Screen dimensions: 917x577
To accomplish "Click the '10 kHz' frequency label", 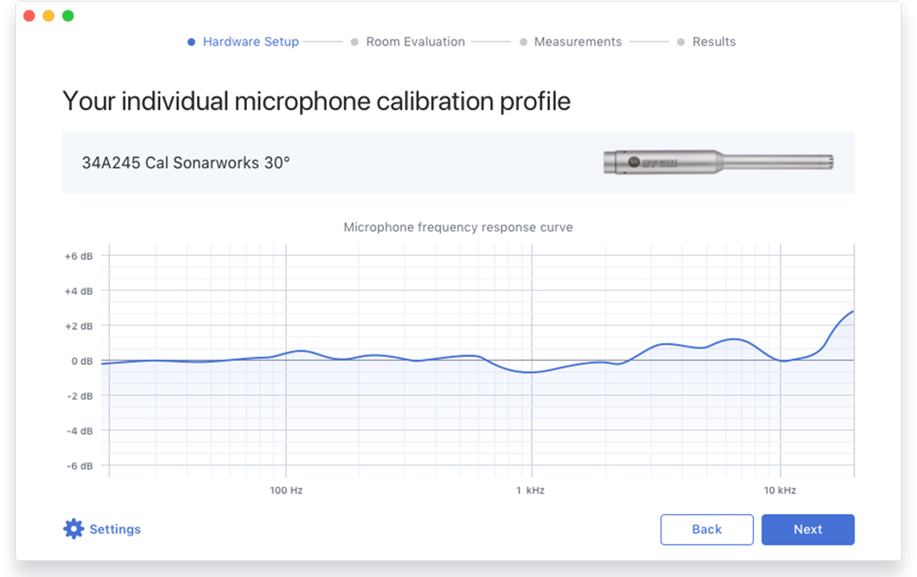I will 779,490.
